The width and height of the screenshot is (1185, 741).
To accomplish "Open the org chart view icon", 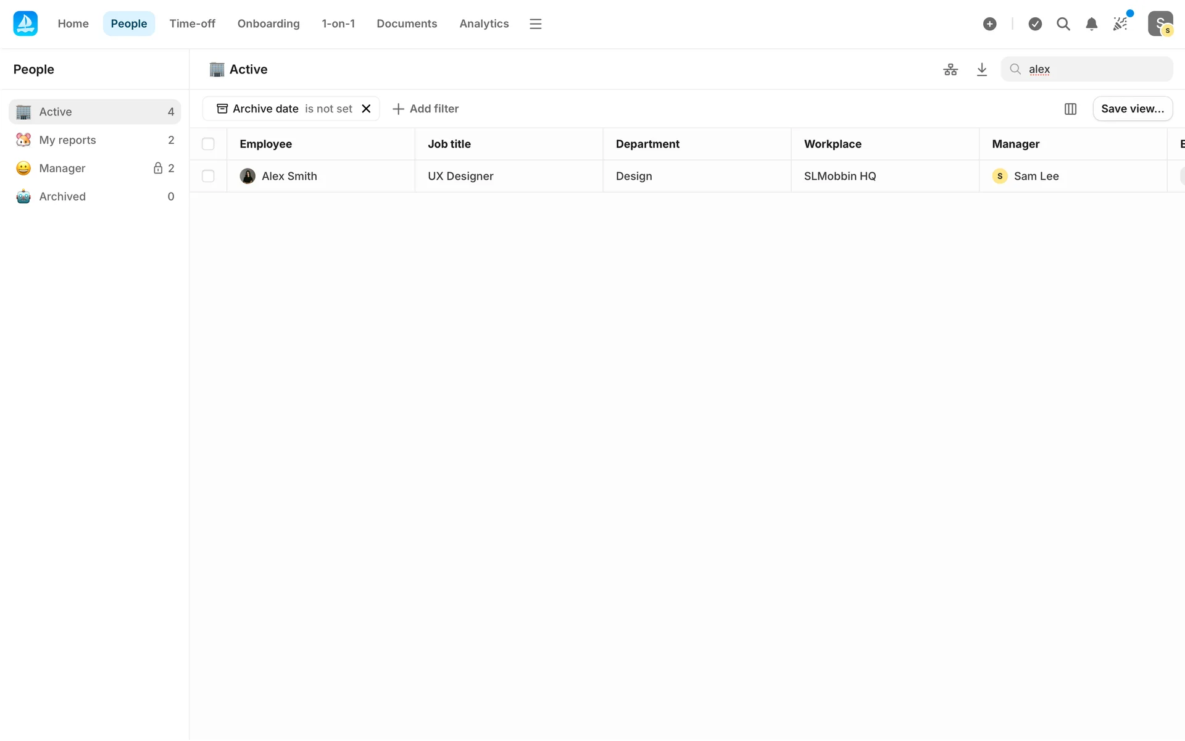I will pyautogui.click(x=950, y=69).
